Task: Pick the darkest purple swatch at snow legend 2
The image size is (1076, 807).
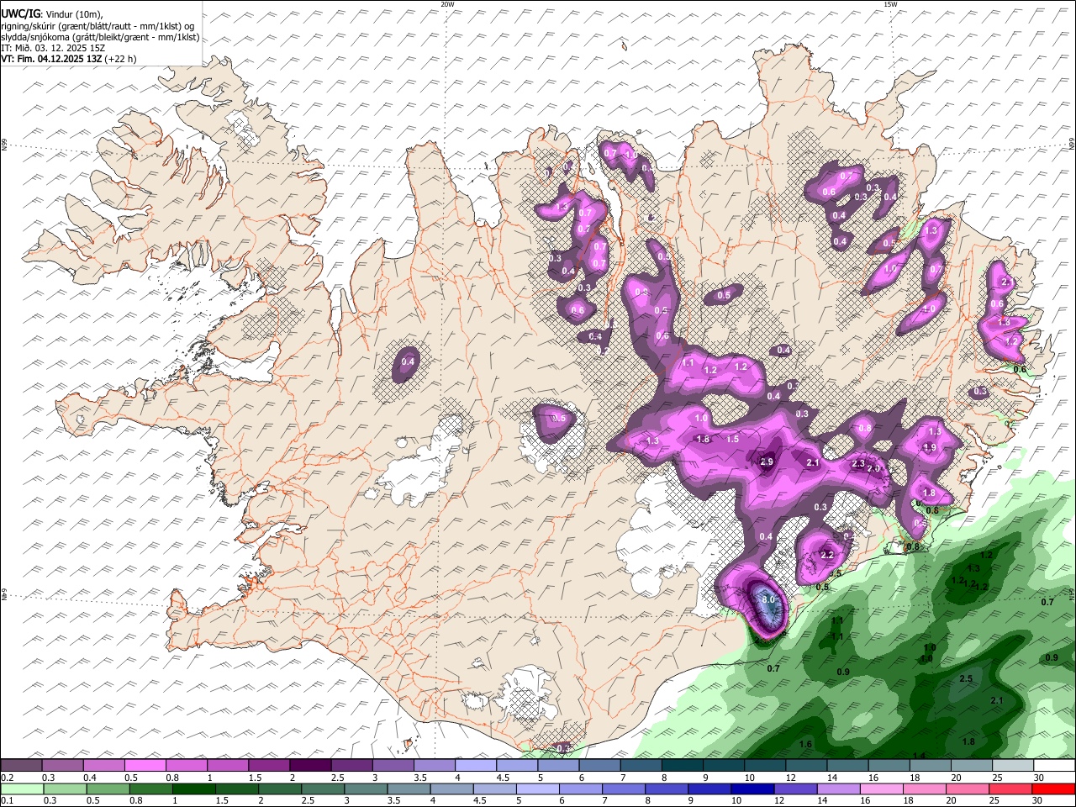Action: tap(309, 765)
